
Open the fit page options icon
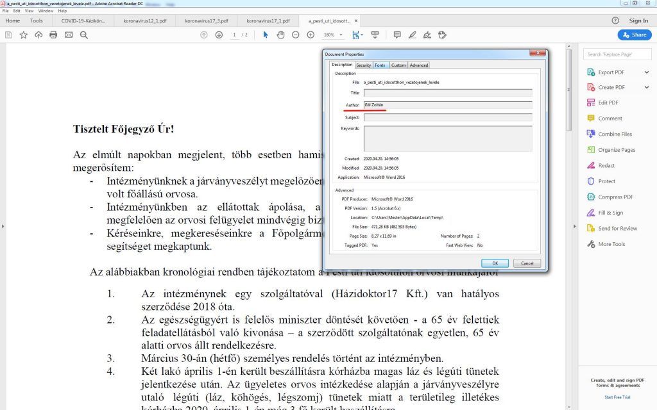click(x=357, y=35)
